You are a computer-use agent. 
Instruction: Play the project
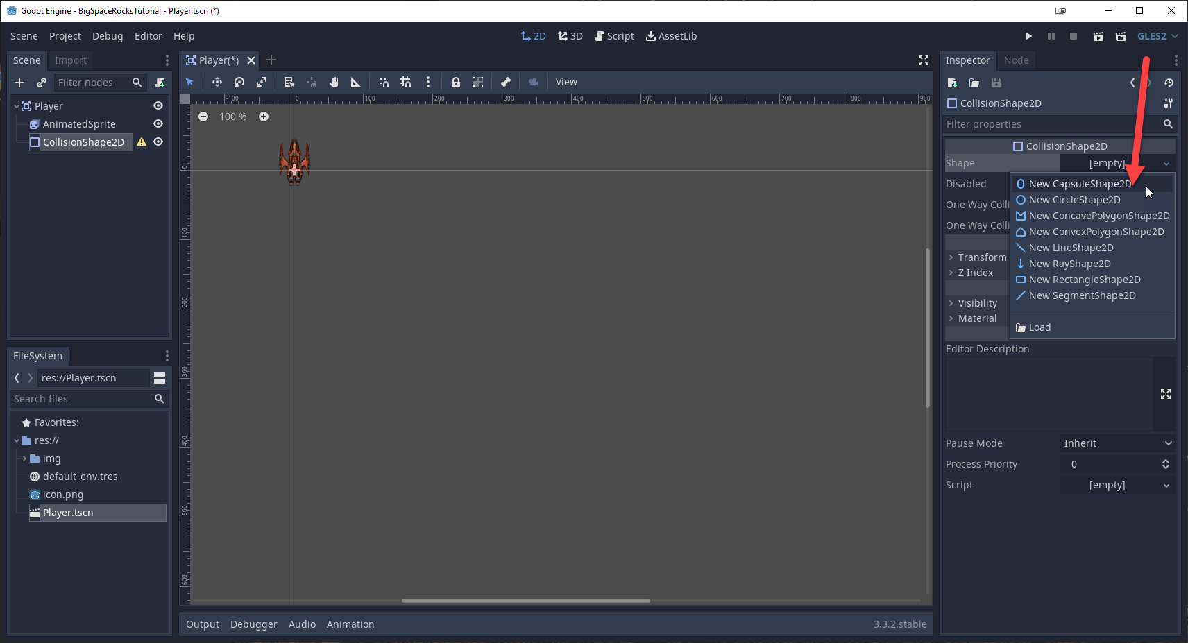tap(1028, 36)
